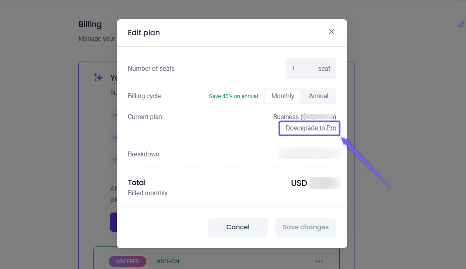Click the blurred USD total amount
The width and height of the screenshot is (466, 269).
tap(325, 183)
